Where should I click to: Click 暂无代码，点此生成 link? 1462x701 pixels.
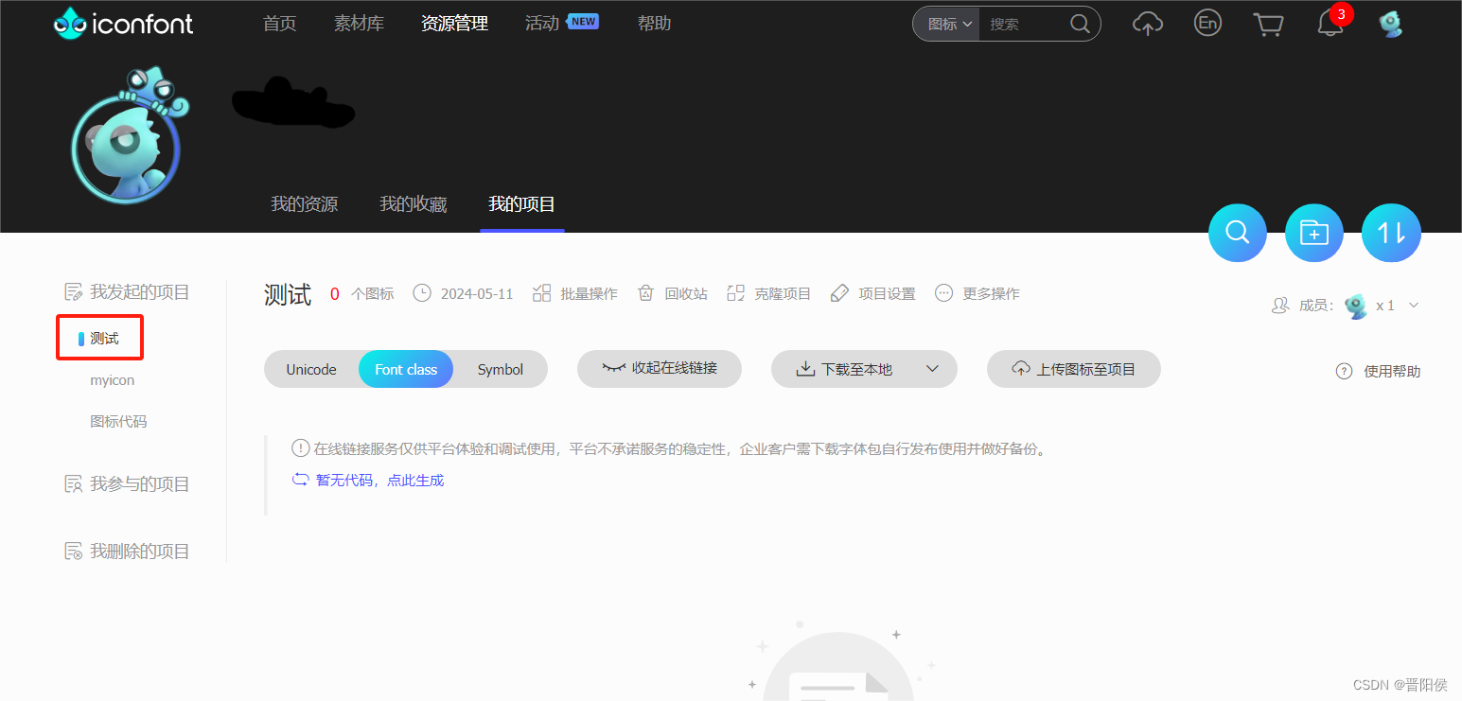(380, 480)
